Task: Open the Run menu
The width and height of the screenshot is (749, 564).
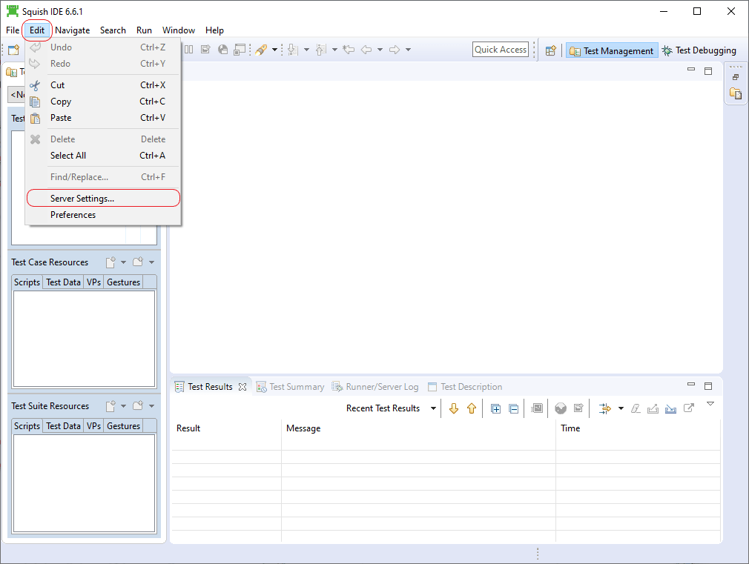Action: coord(144,30)
